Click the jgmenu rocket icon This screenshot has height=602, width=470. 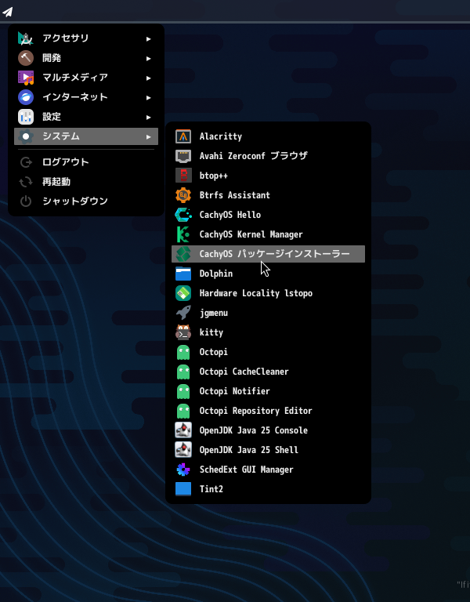coord(183,313)
